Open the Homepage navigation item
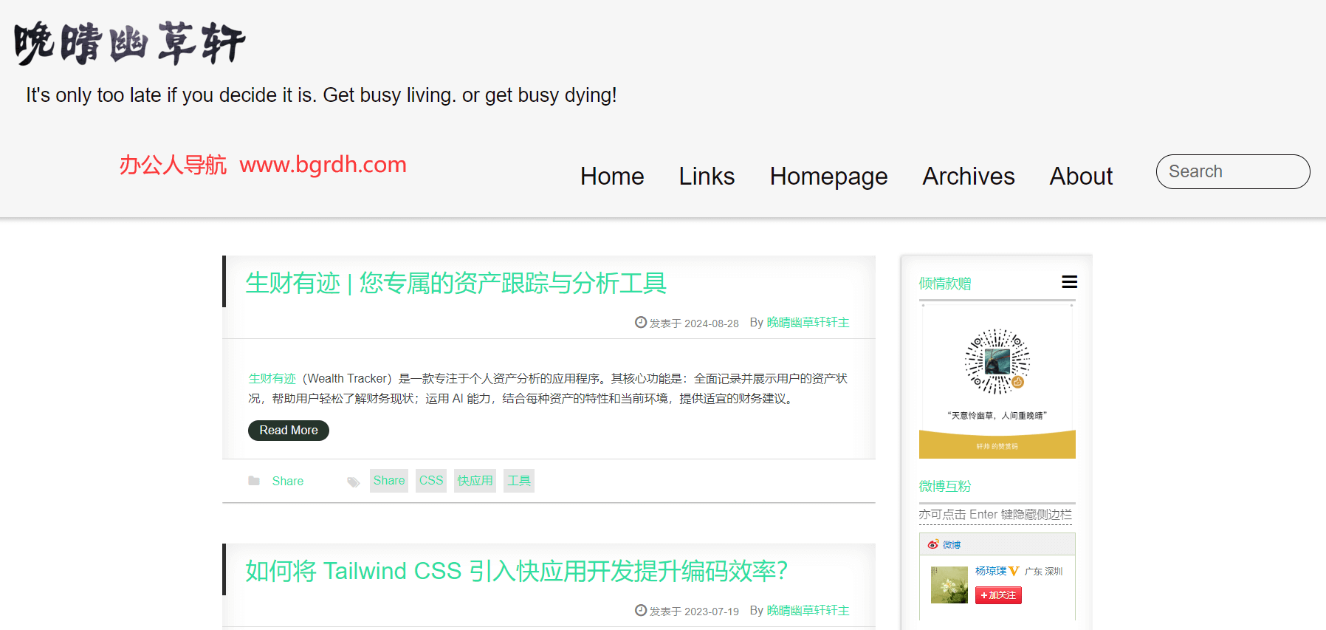This screenshot has height=630, width=1326. pos(828,177)
